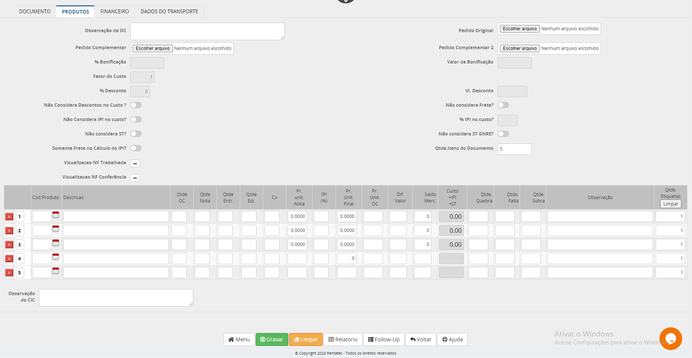Open the product lookup icon in row 4
This screenshot has width=692, height=358.
click(x=56, y=257)
